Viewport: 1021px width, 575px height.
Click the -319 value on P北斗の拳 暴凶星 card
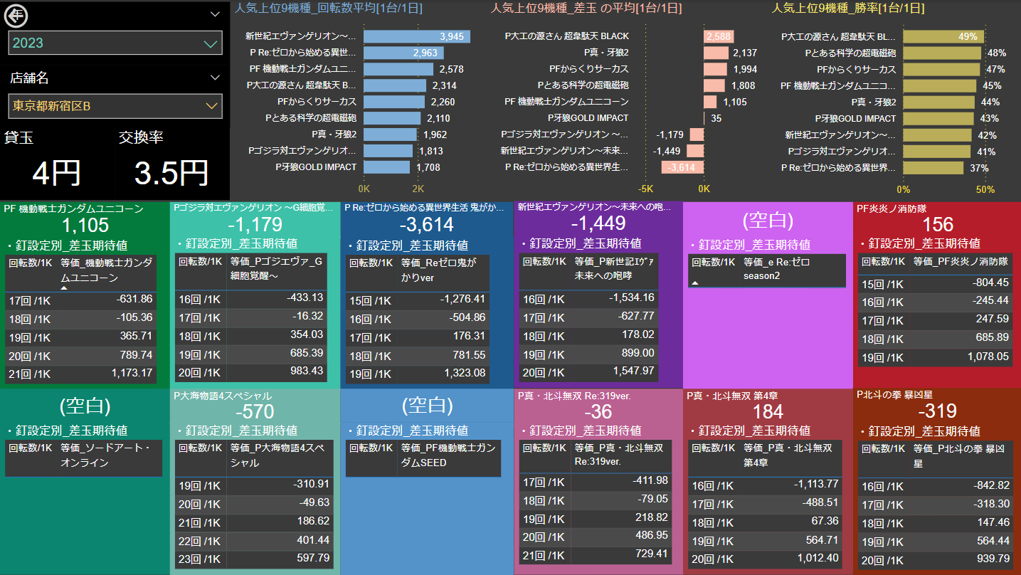tap(938, 411)
